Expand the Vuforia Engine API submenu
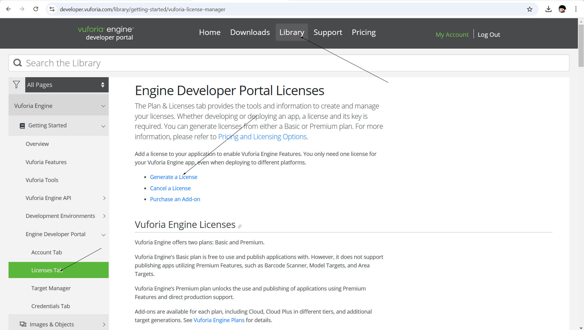Viewport: 584px width, 330px height. click(104, 198)
